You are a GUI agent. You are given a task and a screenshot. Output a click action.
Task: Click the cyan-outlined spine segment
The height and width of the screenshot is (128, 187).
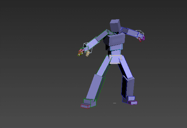116,47
